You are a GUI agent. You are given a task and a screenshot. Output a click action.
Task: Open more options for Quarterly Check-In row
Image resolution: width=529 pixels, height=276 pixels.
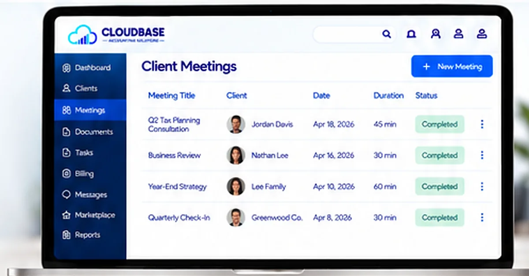pos(482,217)
